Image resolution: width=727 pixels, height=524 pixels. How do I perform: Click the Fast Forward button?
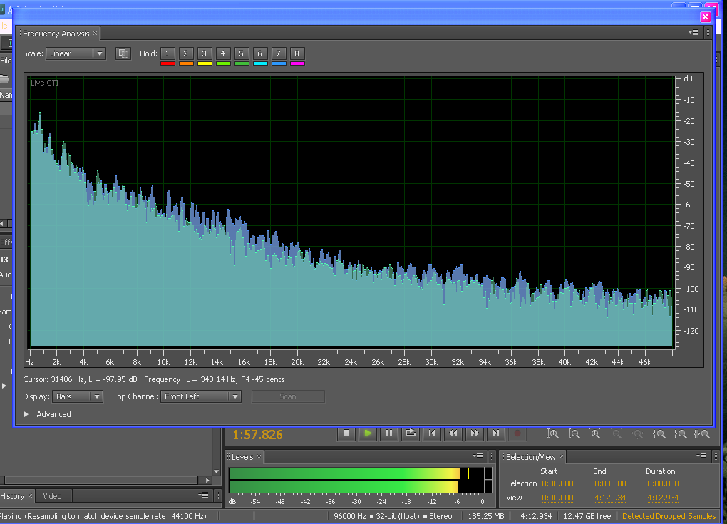coord(475,433)
